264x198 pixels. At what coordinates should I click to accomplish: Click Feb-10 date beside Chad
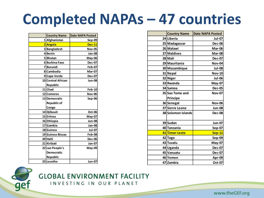click(84, 89)
